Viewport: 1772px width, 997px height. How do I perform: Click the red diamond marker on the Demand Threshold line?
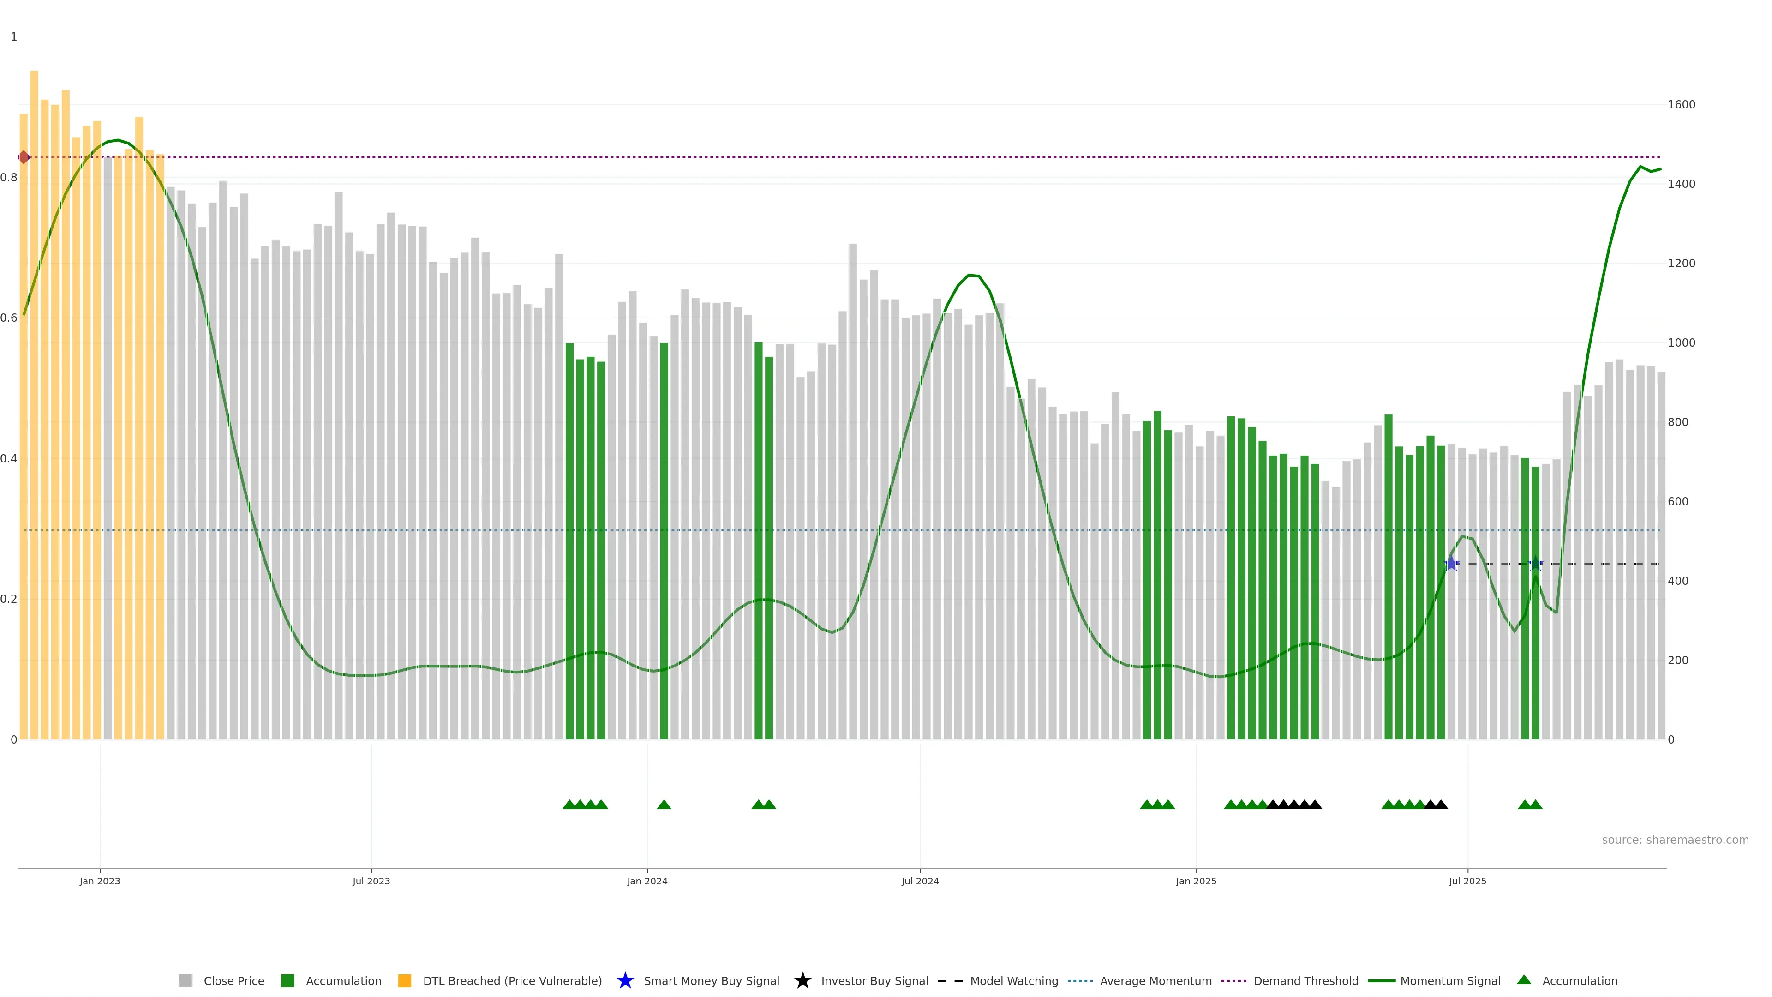(x=24, y=157)
